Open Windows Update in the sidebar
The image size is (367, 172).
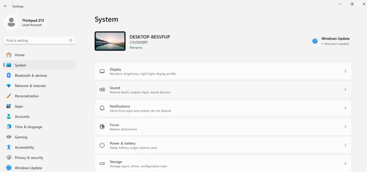(x=40, y=168)
